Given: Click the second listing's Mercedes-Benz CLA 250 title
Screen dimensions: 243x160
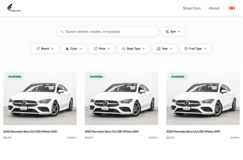Looking at the screenshot, I should tap(112, 131).
